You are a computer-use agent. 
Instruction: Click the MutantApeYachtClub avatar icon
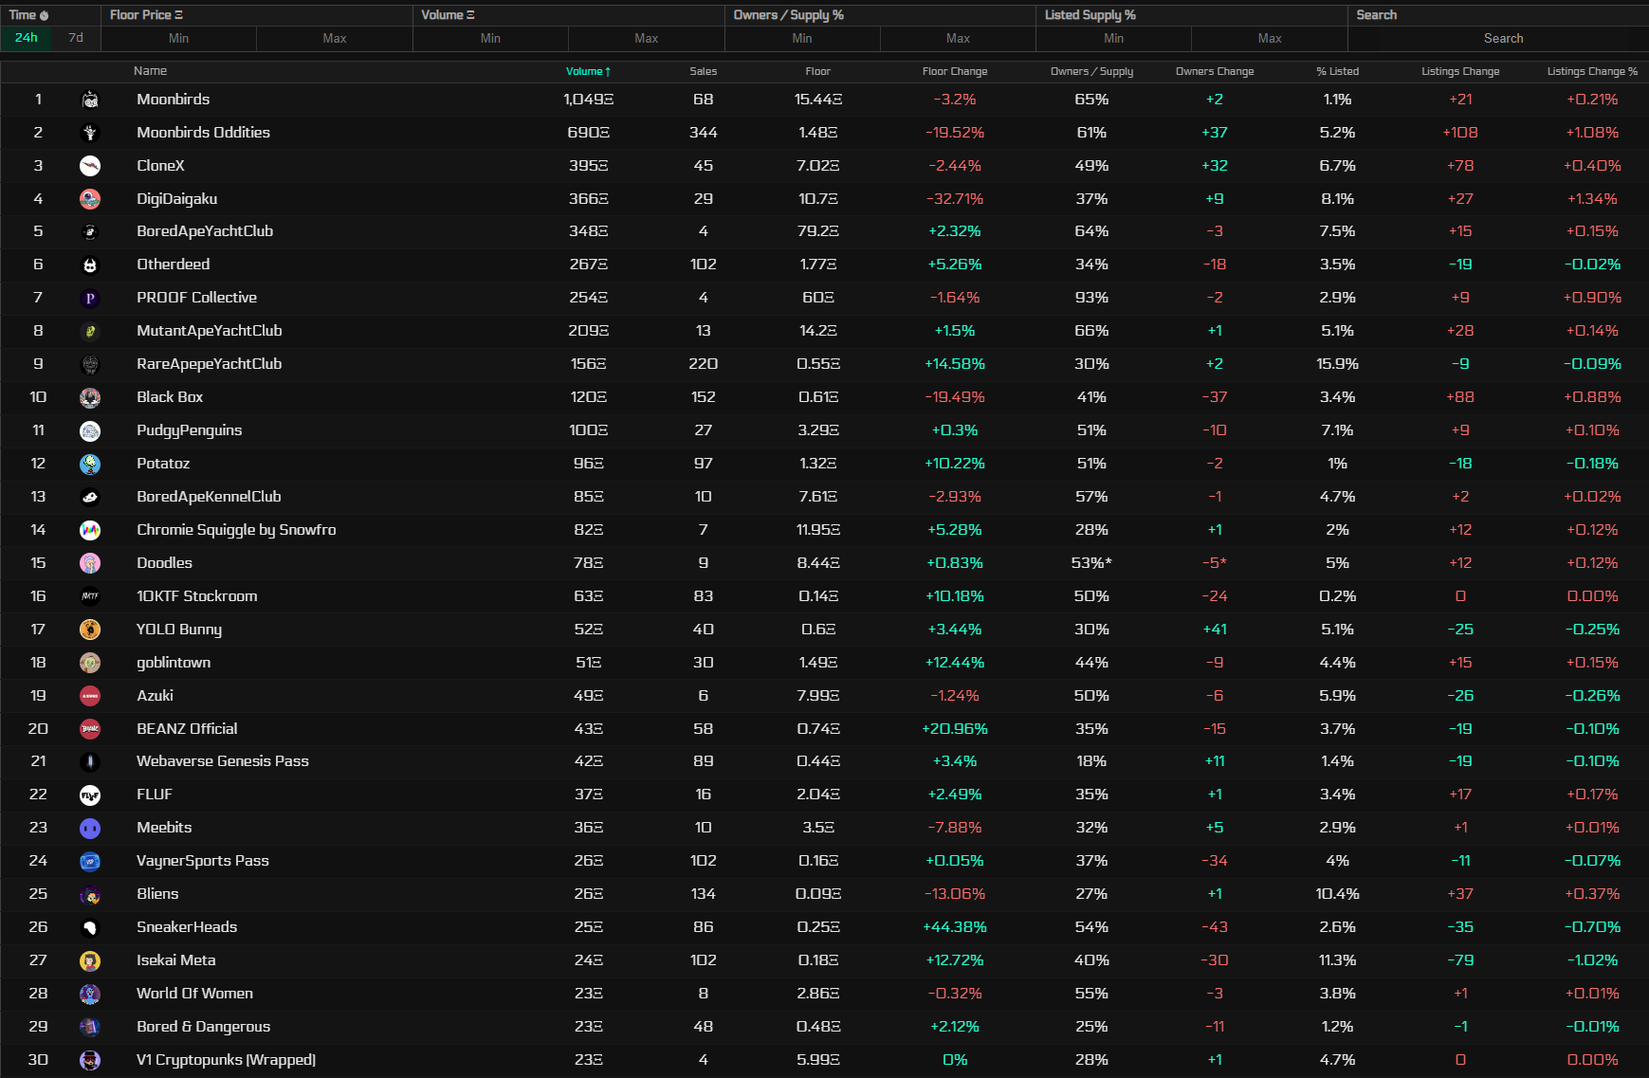click(x=90, y=331)
